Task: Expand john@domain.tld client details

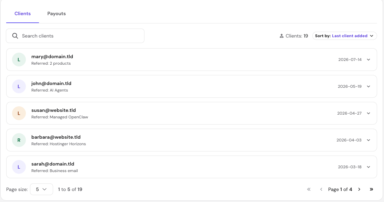Action: pos(368,87)
